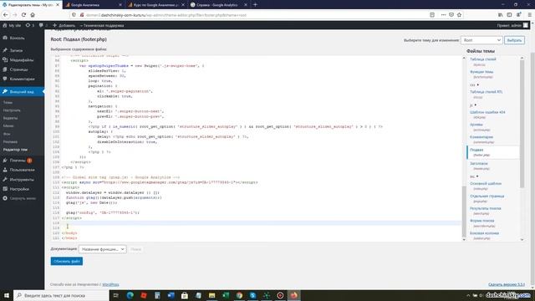535x301 pixels.
Task: Open the browser home page icon
Action: coord(33,15)
